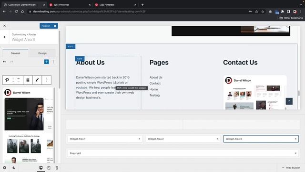Open the Testing footer link
The height and width of the screenshot is (172, 305).
pos(154,95)
